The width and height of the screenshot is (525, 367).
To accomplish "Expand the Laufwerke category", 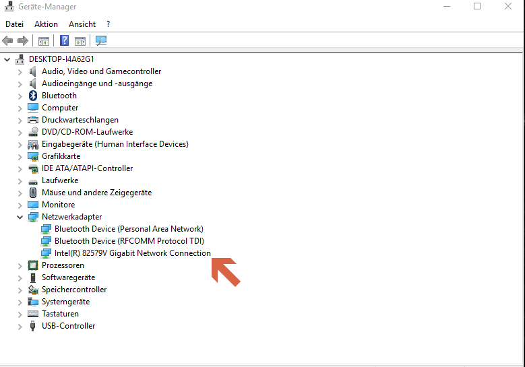I will point(20,181).
